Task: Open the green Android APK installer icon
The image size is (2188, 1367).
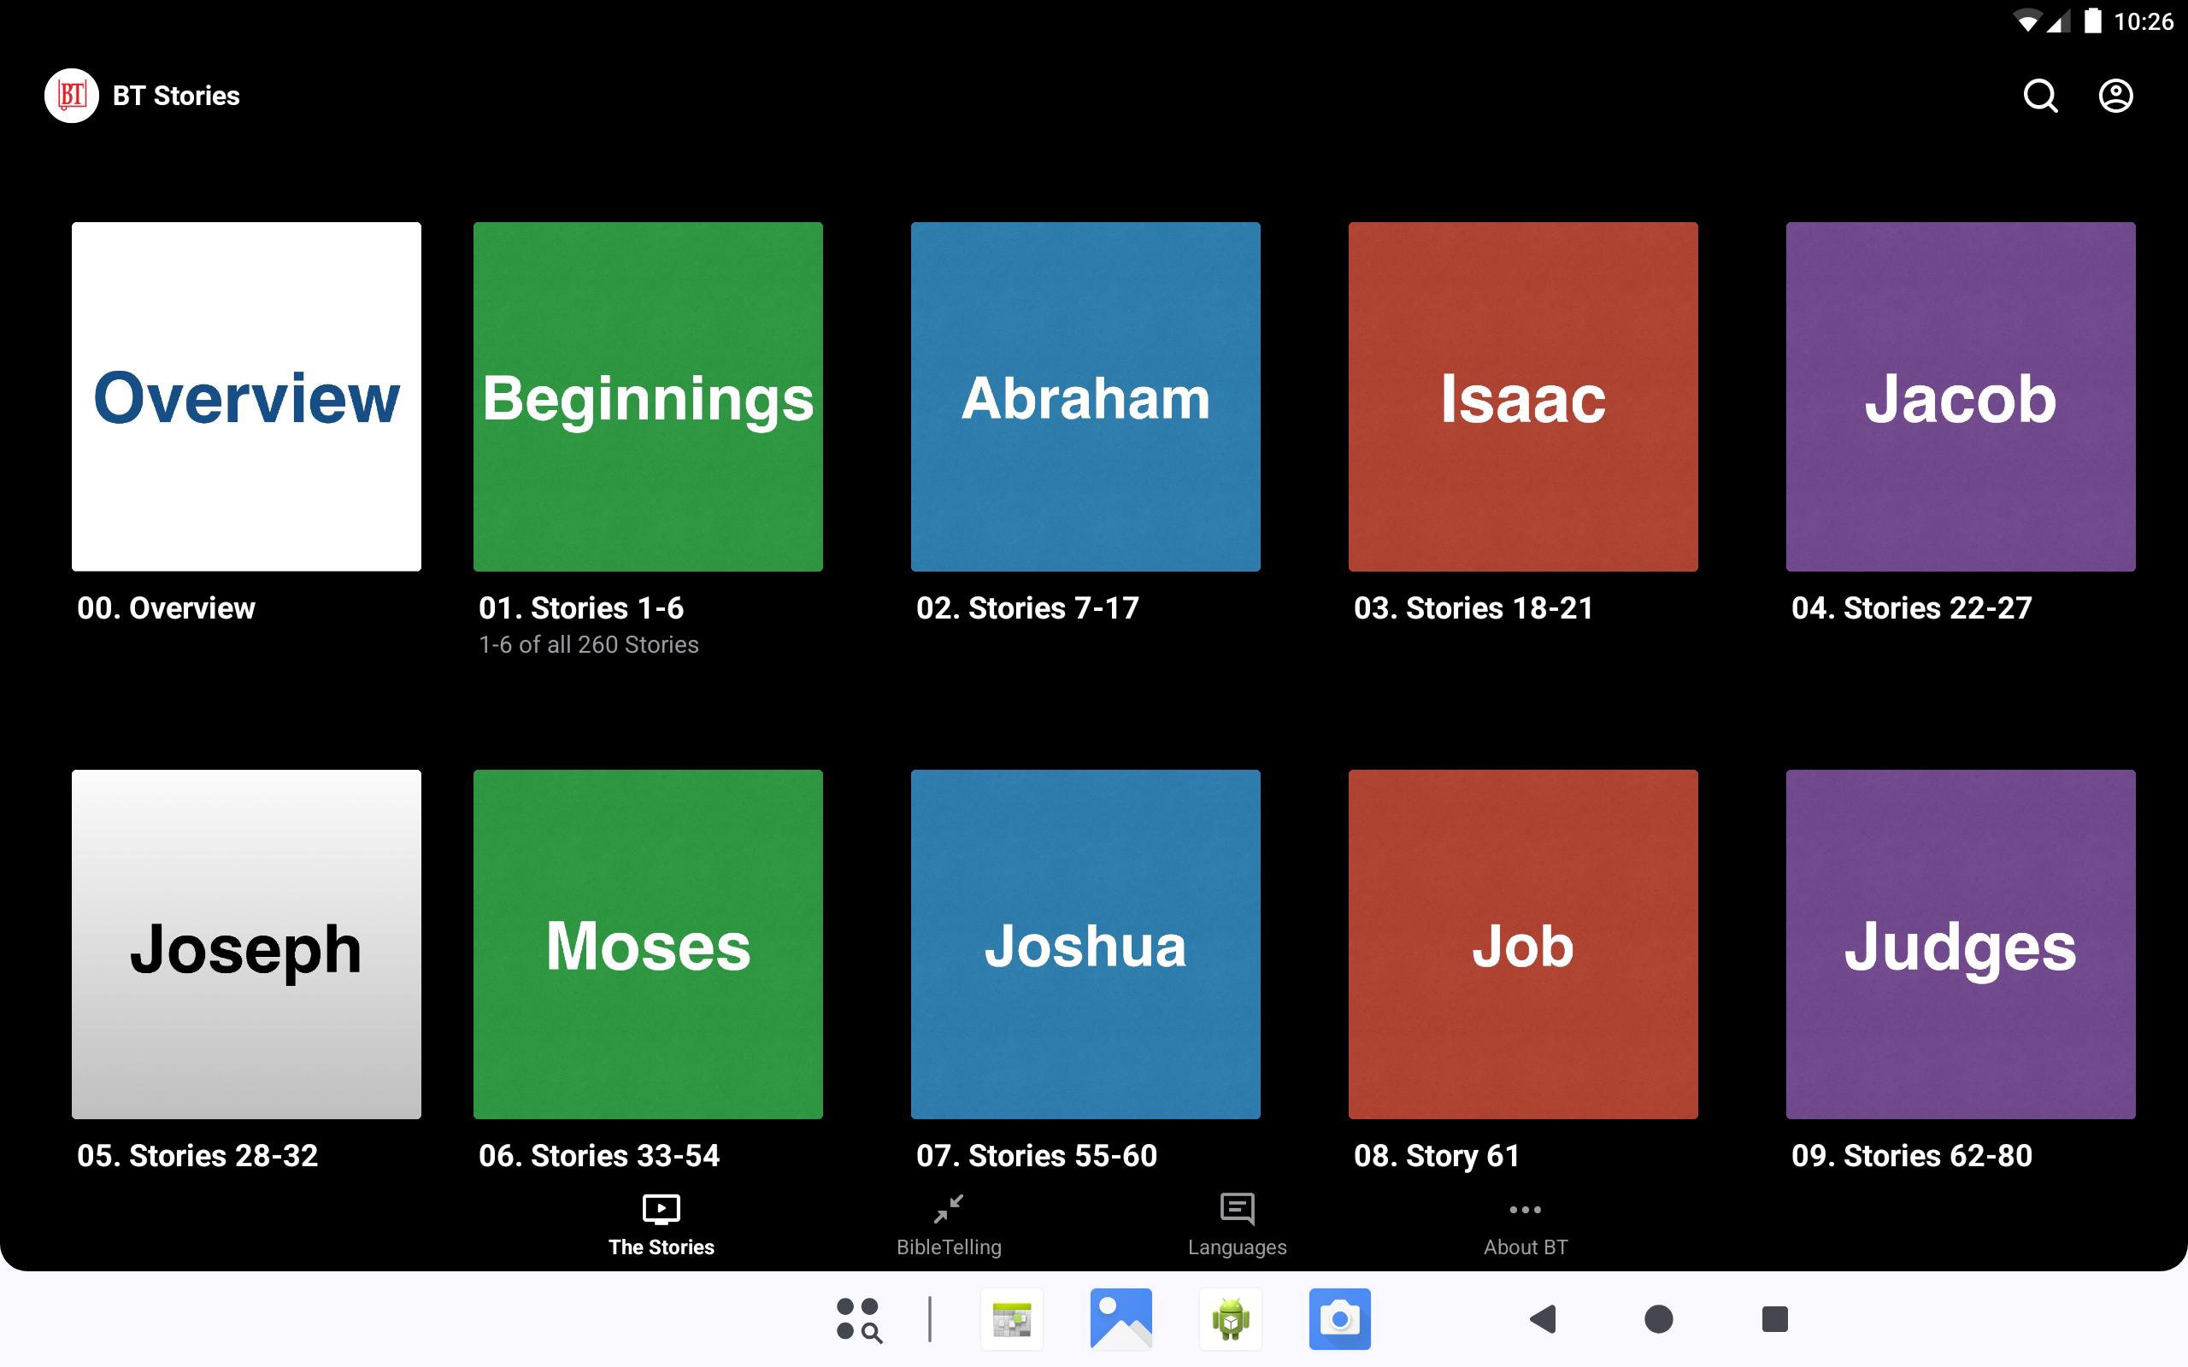Action: coord(1230,1319)
